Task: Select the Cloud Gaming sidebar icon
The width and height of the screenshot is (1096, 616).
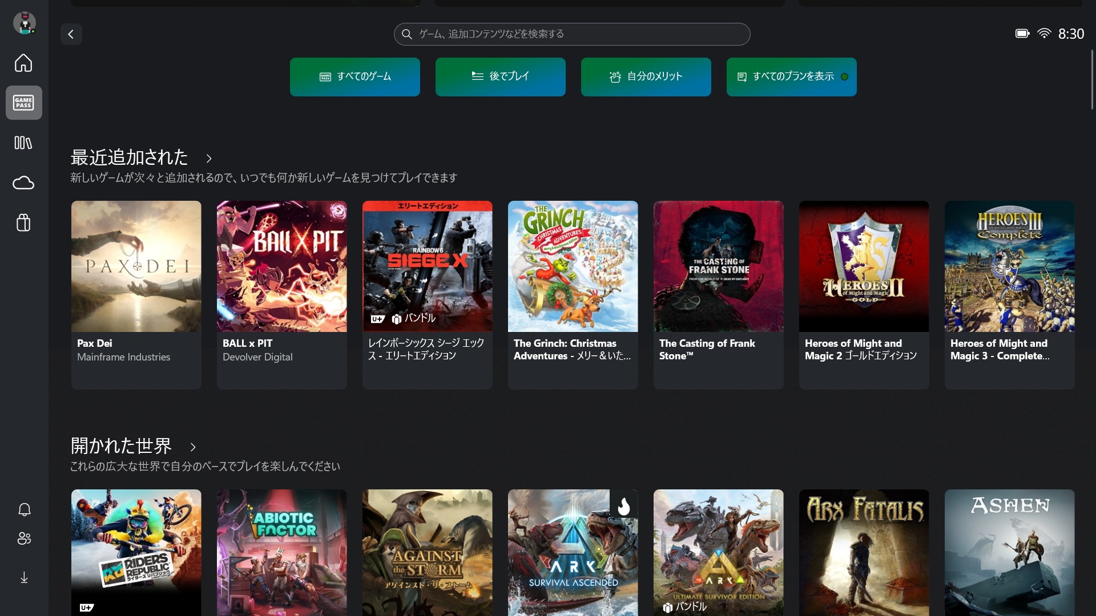Action: (x=23, y=183)
